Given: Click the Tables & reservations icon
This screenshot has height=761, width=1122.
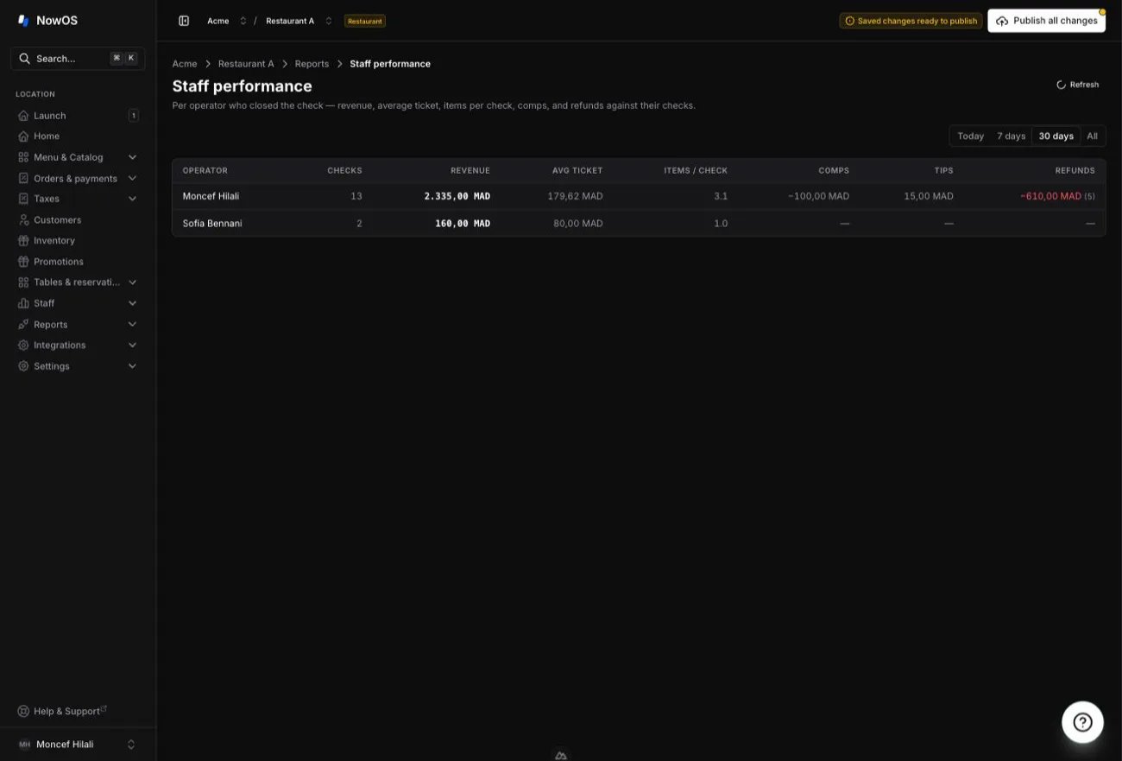Looking at the screenshot, I should [x=23, y=282].
